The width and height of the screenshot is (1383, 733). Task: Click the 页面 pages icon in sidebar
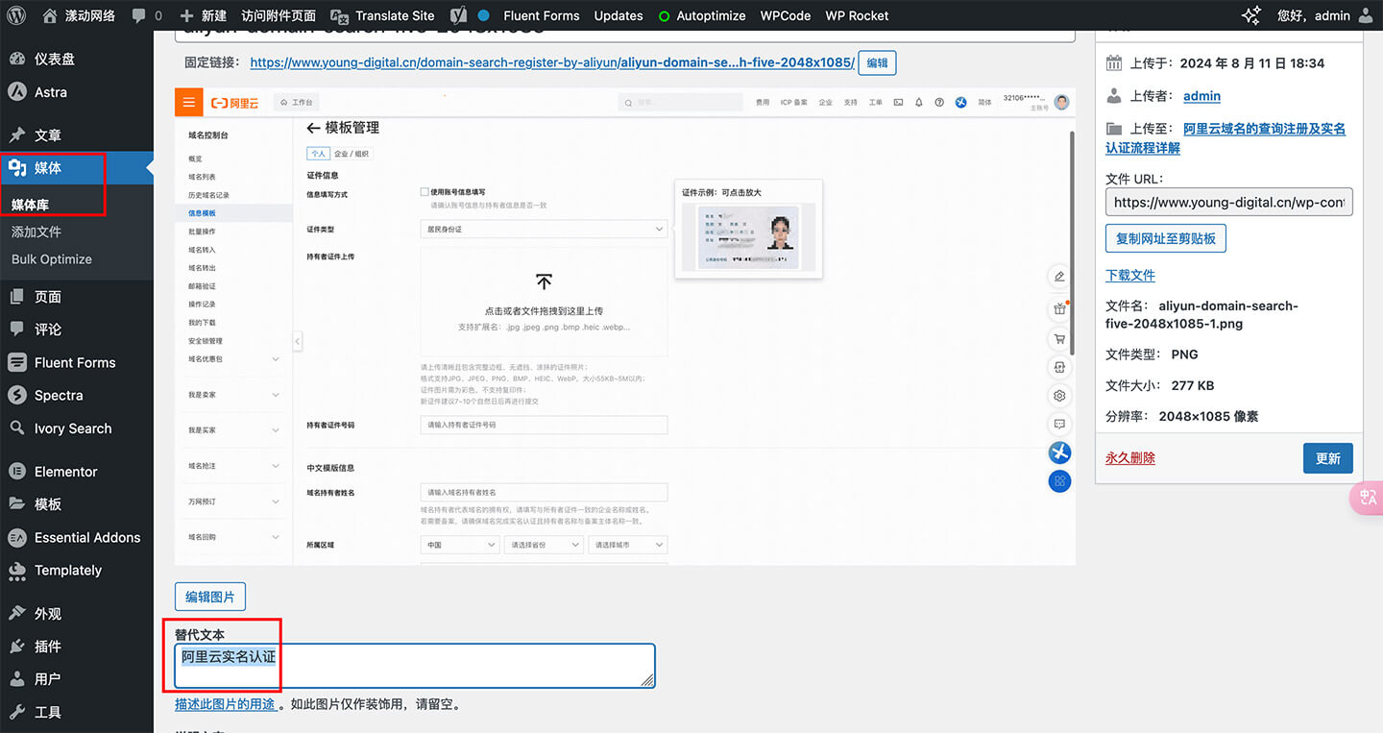tap(17, 297)
